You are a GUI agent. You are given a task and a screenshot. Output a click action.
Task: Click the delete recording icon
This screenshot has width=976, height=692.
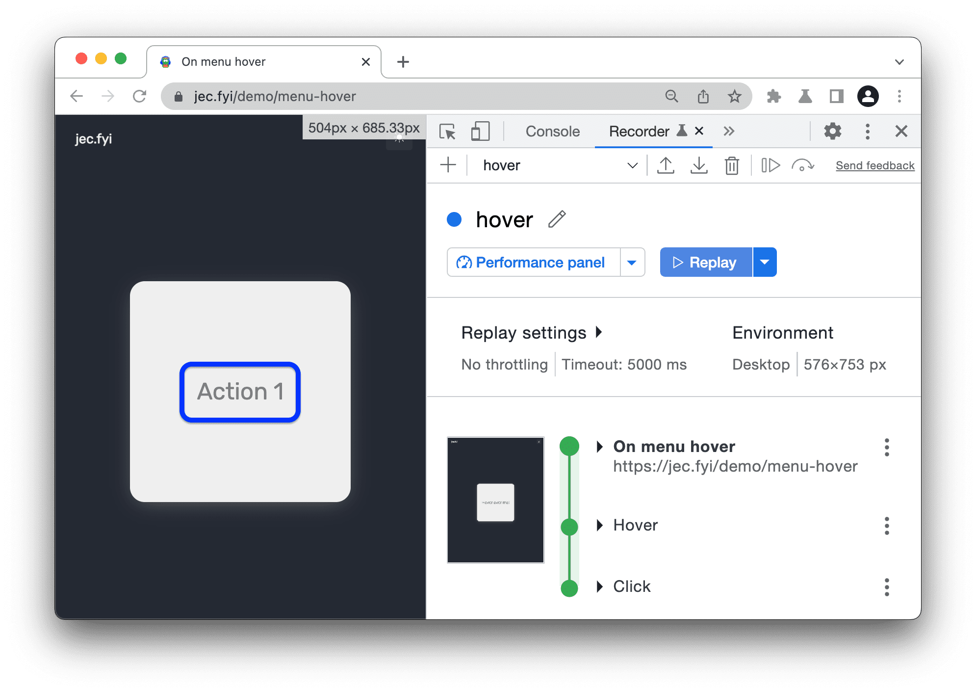[x=730, y=165]
